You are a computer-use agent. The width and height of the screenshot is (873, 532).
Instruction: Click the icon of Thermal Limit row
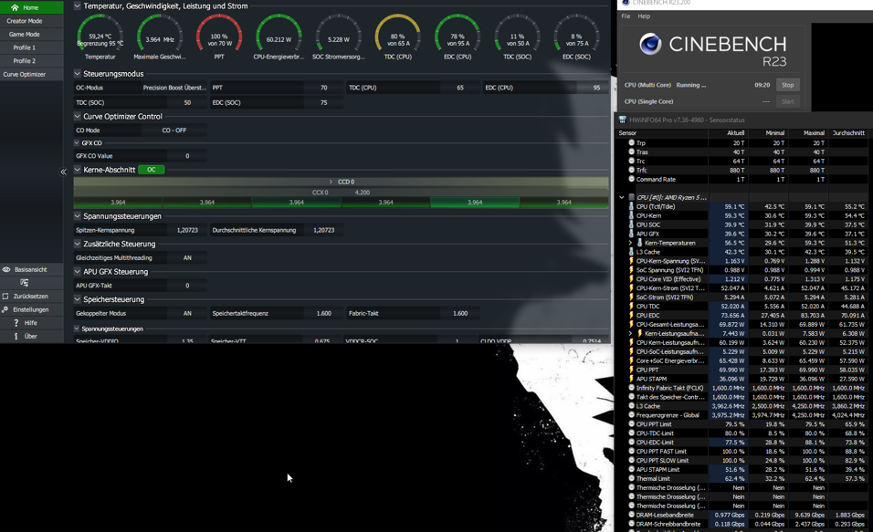[x=631, y=478]
